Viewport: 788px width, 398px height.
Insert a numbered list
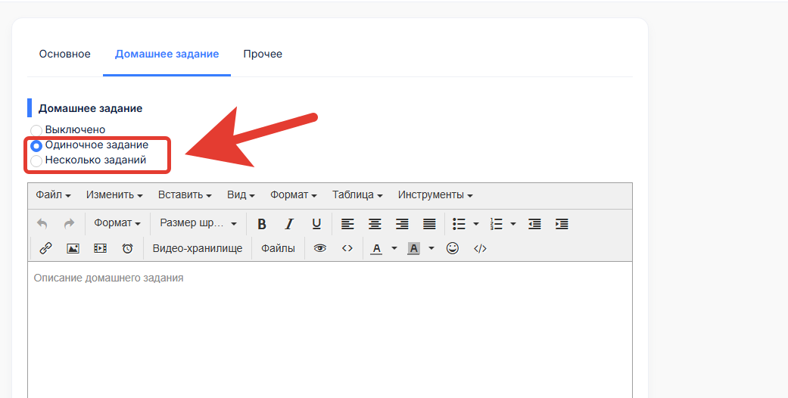[496, 224]
